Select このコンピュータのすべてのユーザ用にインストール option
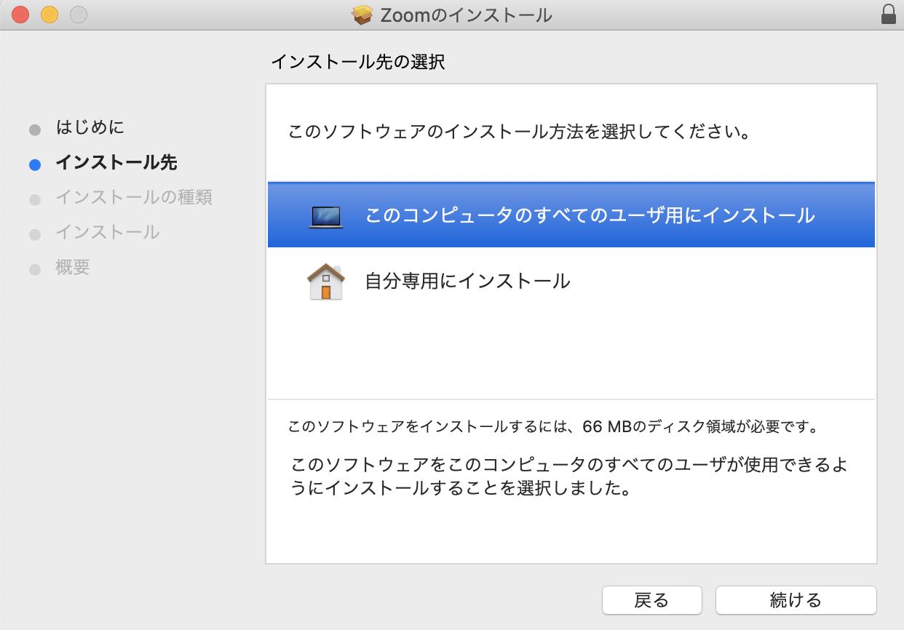The height and width of the screenshot is (630, 904). tap(590, 215)
